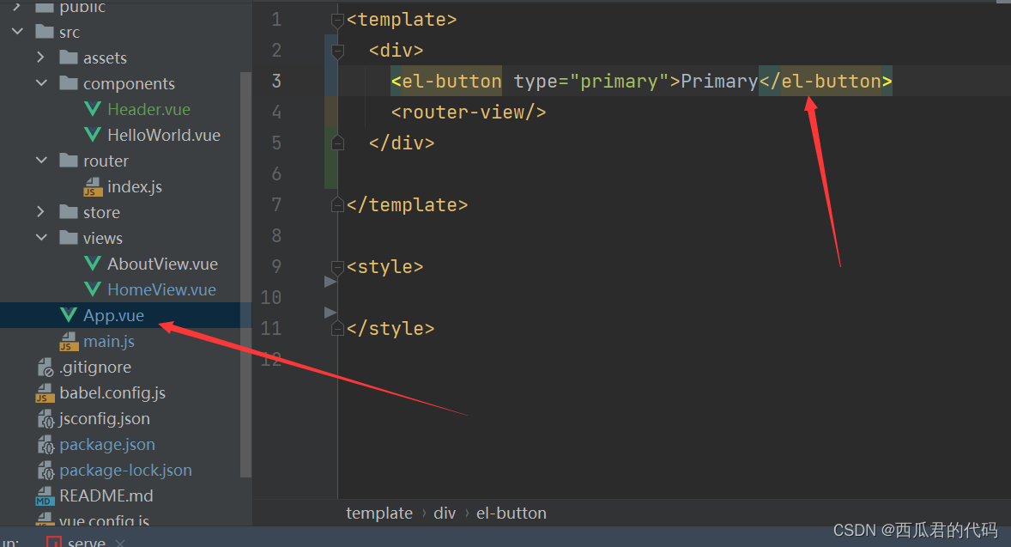Click the closing div fold marker on line 5
The width and height of the screenshot is (1011, 547).
point(337,143)
